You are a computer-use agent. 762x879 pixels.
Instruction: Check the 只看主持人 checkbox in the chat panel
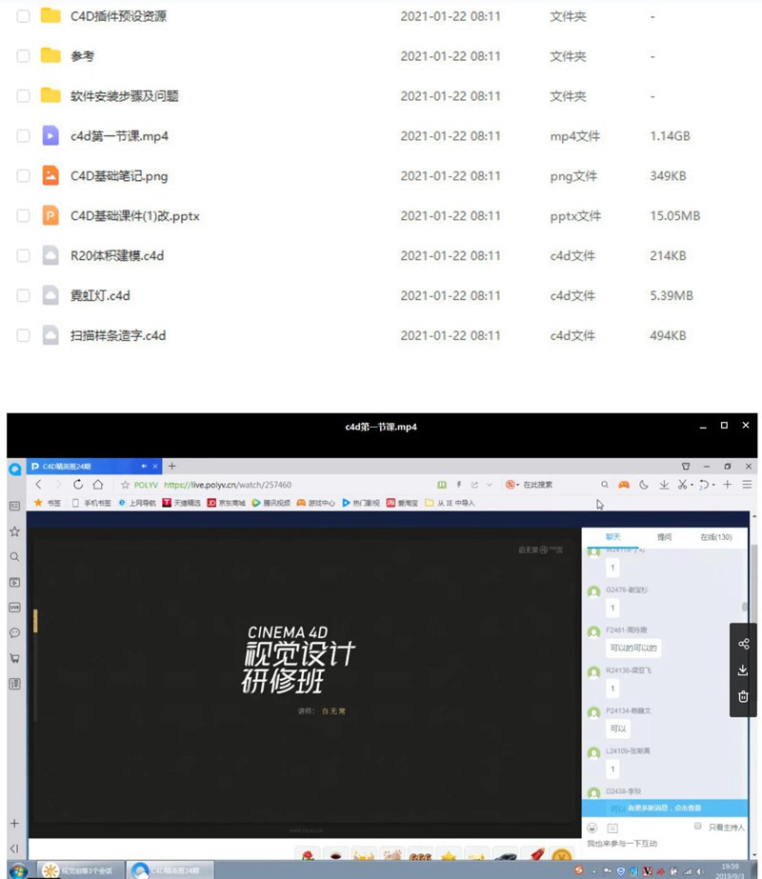tap(697, 826)
